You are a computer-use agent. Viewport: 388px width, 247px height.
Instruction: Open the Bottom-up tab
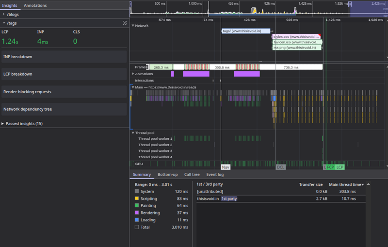point(167,175)
